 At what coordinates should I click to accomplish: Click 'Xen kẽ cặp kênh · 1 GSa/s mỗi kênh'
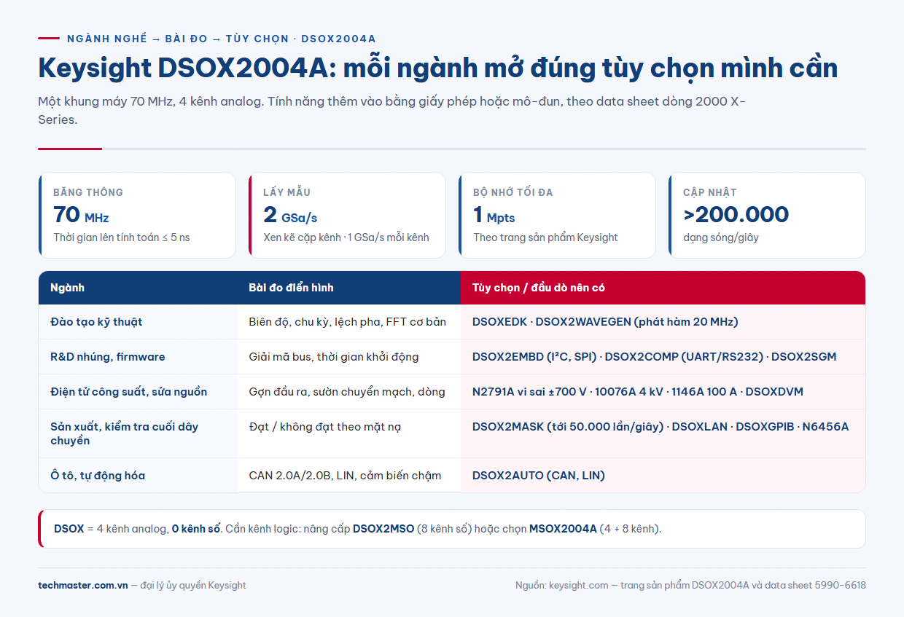pyautogui.click(x=346, y=237)
